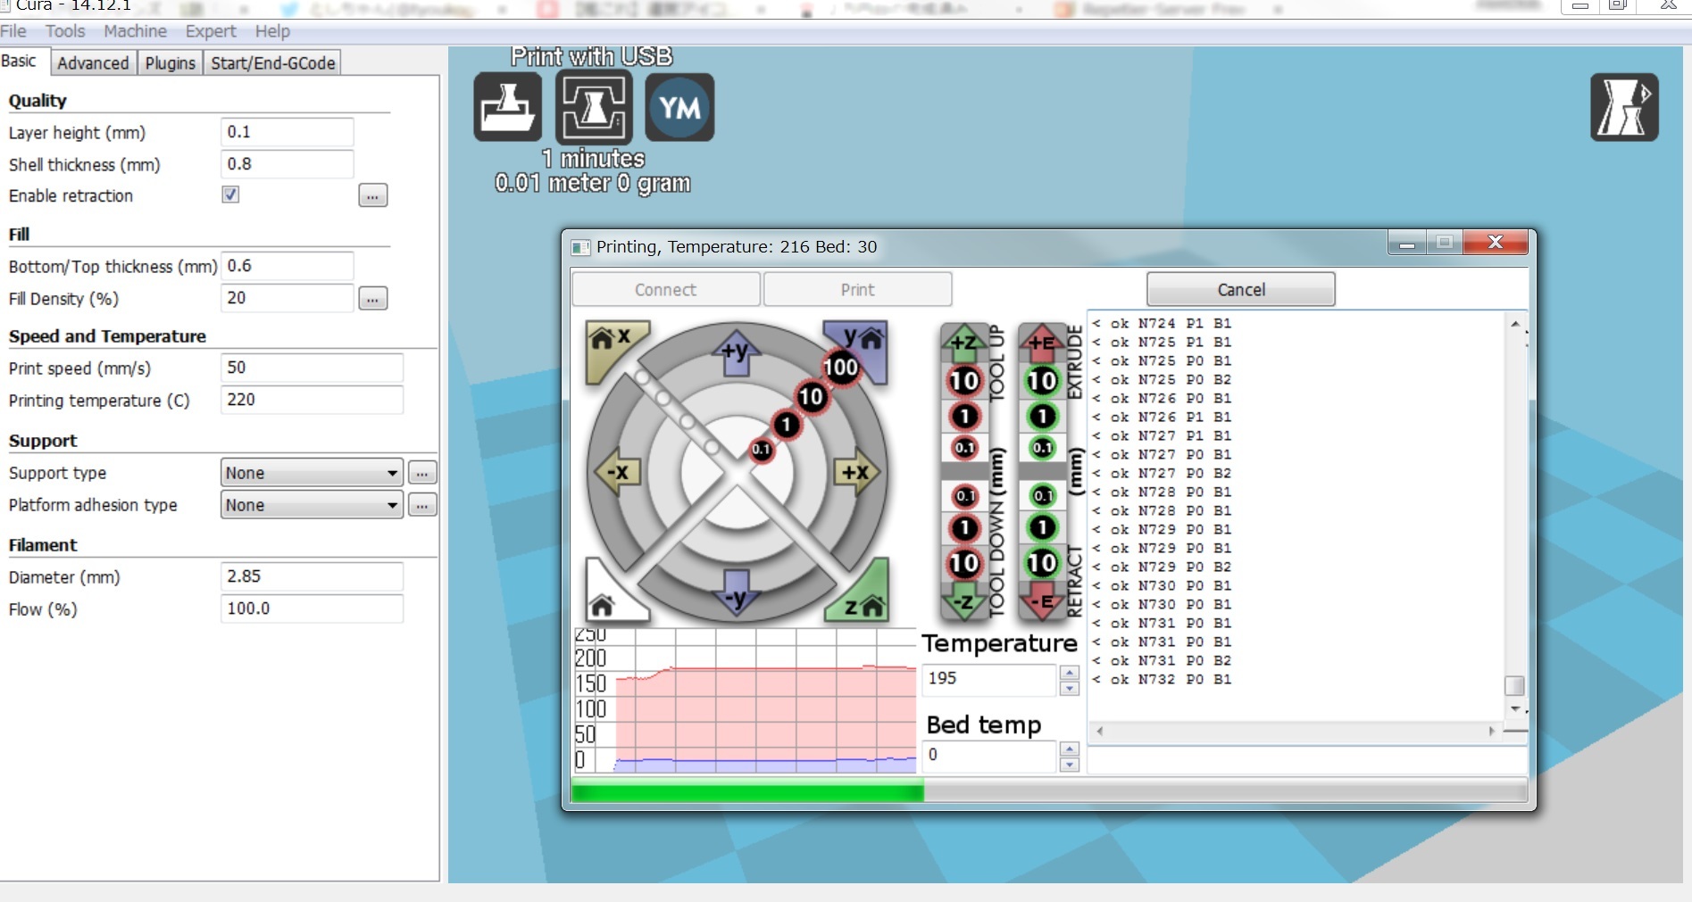The image size is (1692, 902).
Task: Click the -Z tool down arrow
Action: click(964, 602)
